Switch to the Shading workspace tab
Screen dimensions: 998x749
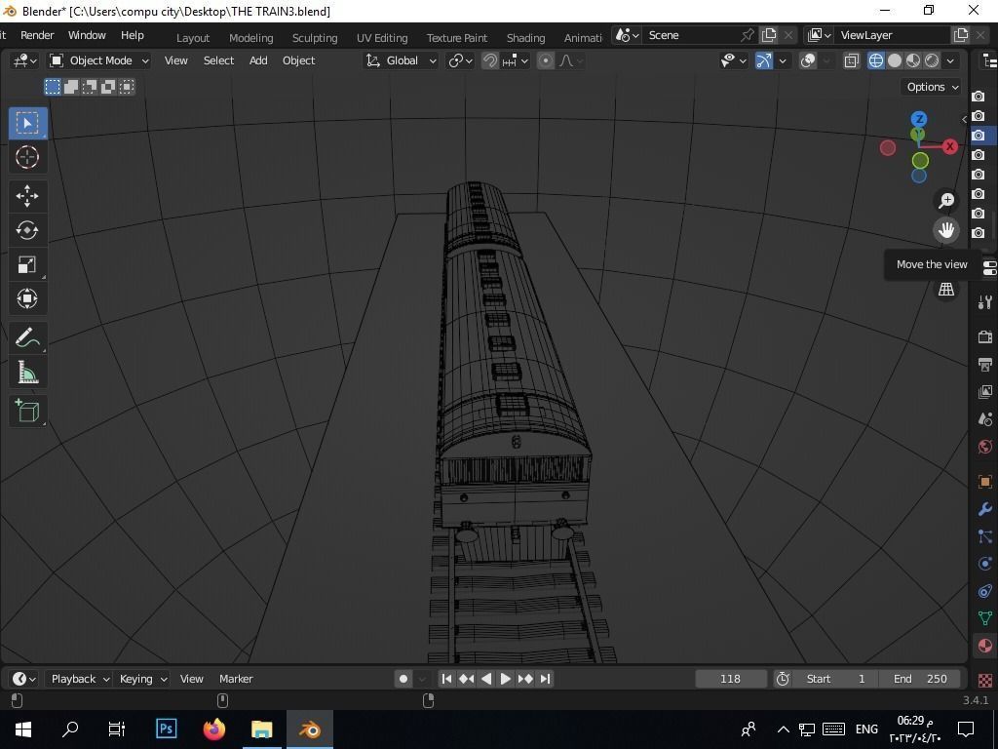pyautogui.click(x=525, y=38)
